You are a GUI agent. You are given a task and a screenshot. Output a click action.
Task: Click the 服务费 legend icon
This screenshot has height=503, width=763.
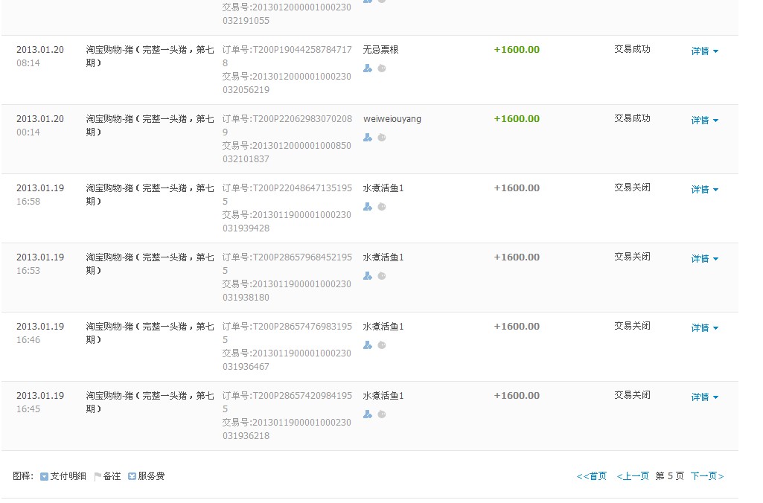(x=132, y=476)
